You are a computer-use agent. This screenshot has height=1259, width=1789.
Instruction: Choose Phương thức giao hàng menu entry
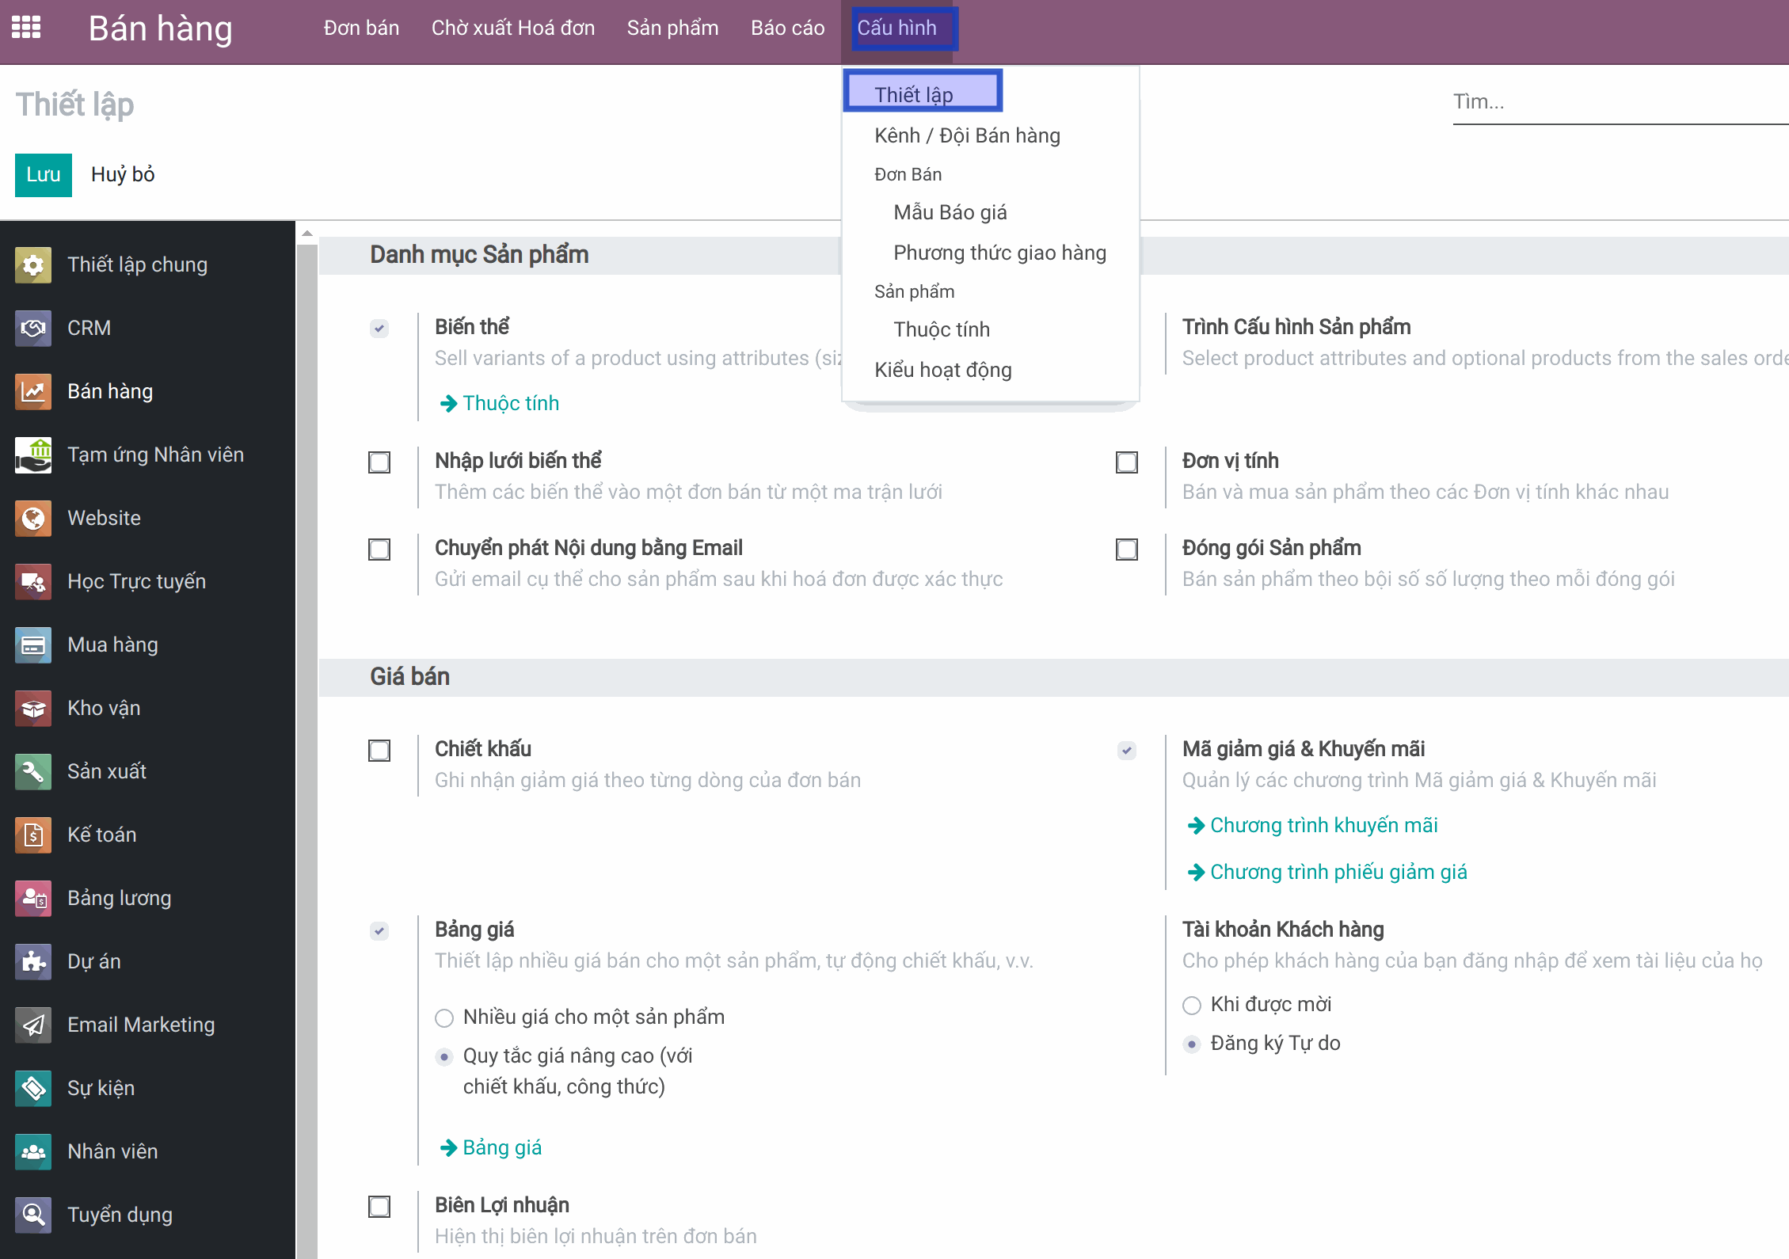[999, 253]
